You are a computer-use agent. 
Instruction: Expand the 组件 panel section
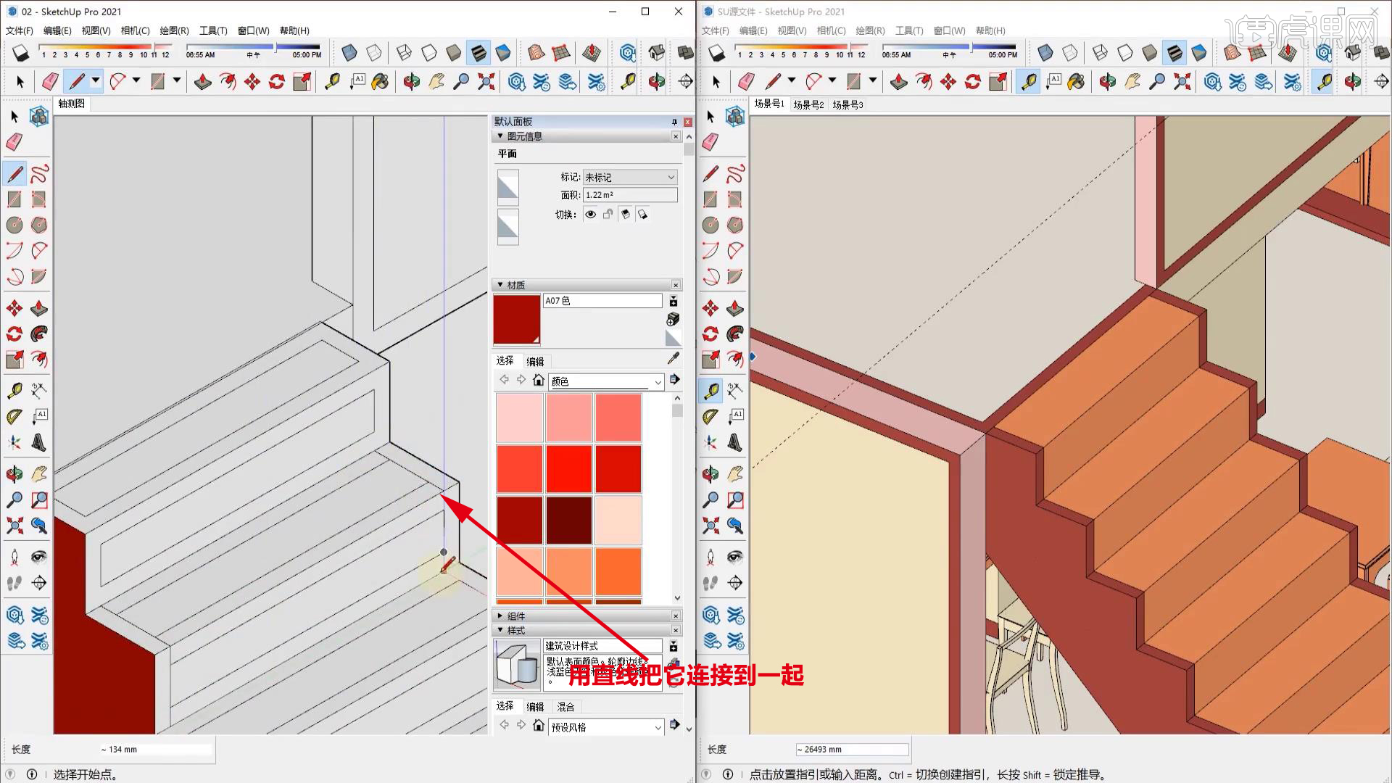pos(500,616)
